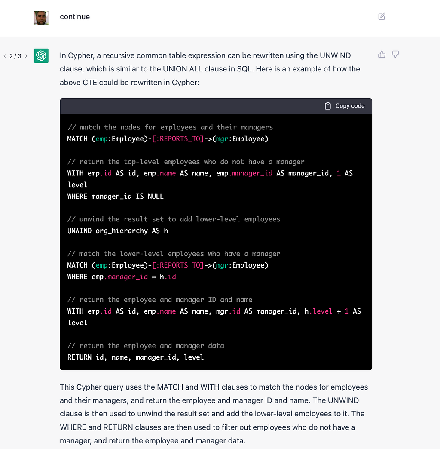The height and width of the screenshot is (449, 440).
Task: Click the ChatGPT logo avatar
Action: click(41, 55)
